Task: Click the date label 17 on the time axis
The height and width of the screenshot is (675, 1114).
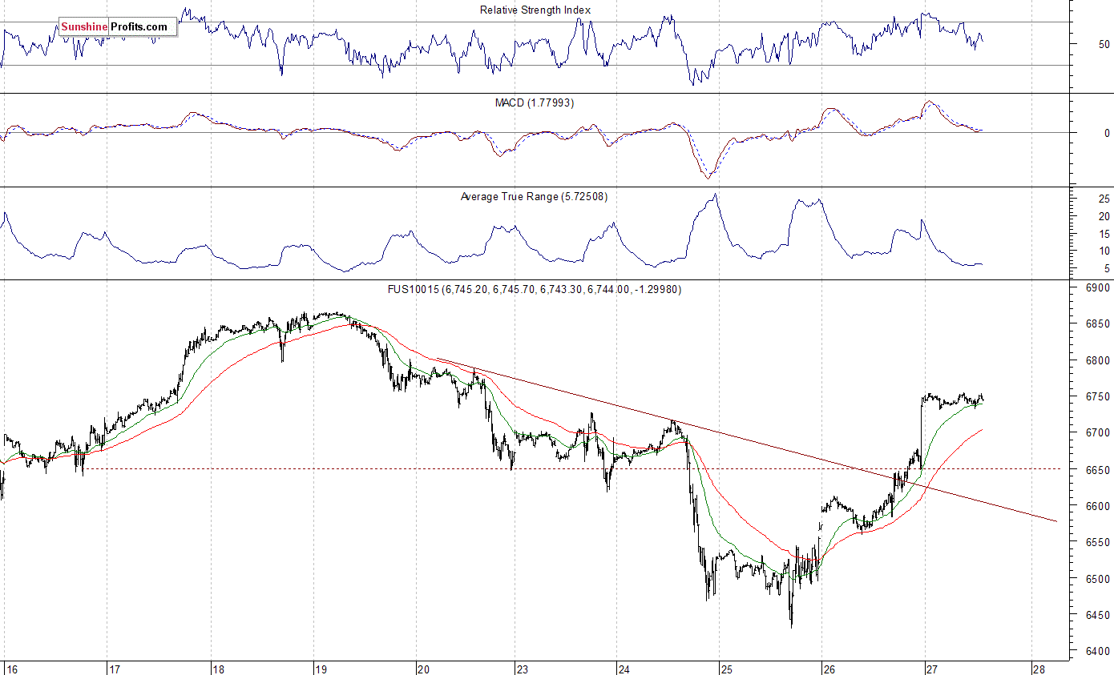Action: tap(115, 669)
